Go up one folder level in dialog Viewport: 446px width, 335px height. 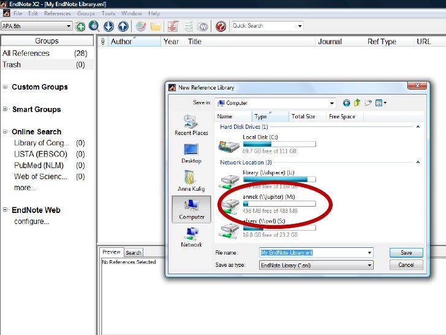click(357, 102)
